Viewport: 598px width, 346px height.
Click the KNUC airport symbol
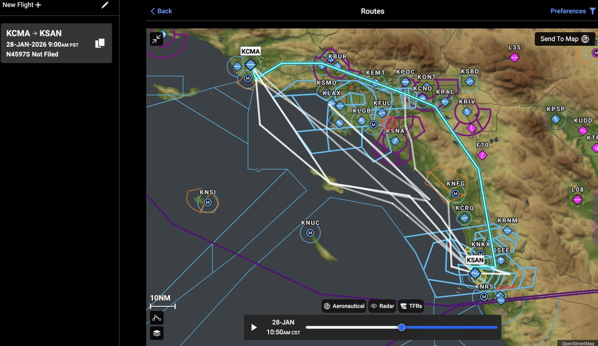pos(309,232)
